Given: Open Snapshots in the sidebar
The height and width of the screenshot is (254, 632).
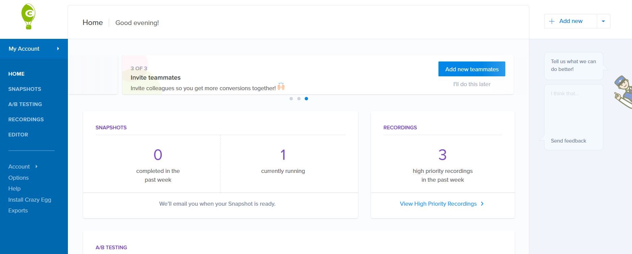Looking at the screenshot, I should [x=25, y=89].
